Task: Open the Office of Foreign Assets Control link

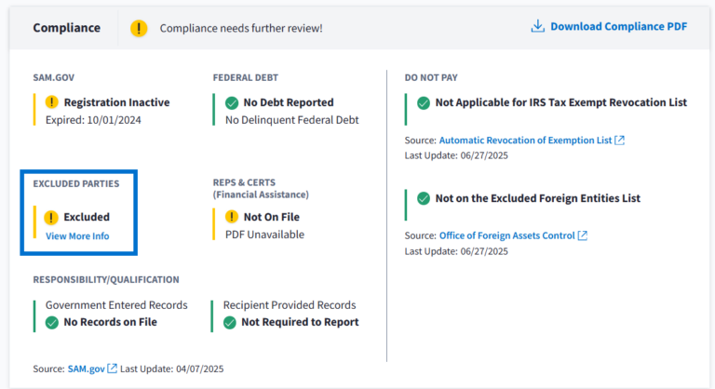Action: point(506,235)
